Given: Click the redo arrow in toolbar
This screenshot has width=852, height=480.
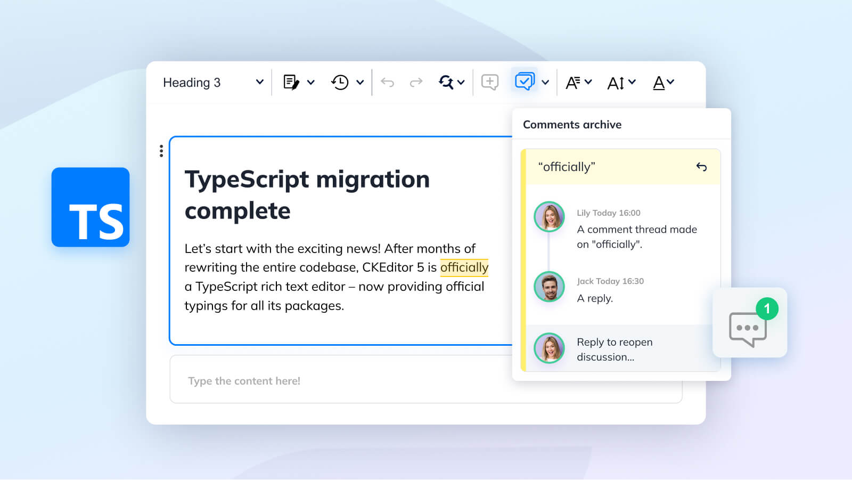Looking at the screenshot, I should pyautogui.click(x=416, y=82).
